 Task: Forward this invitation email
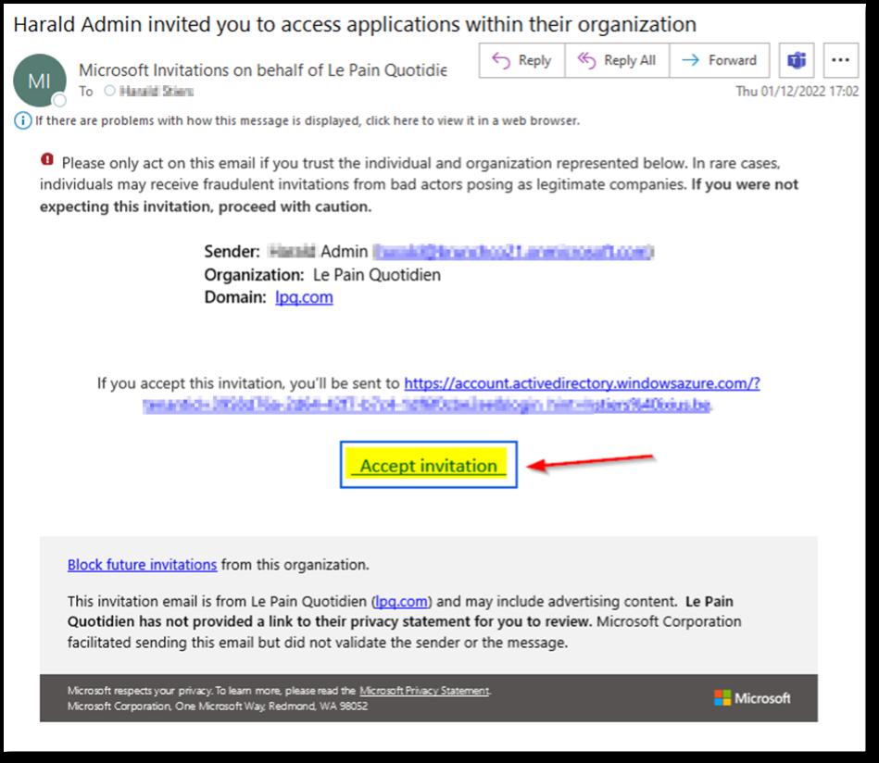[x=720, y=60]
